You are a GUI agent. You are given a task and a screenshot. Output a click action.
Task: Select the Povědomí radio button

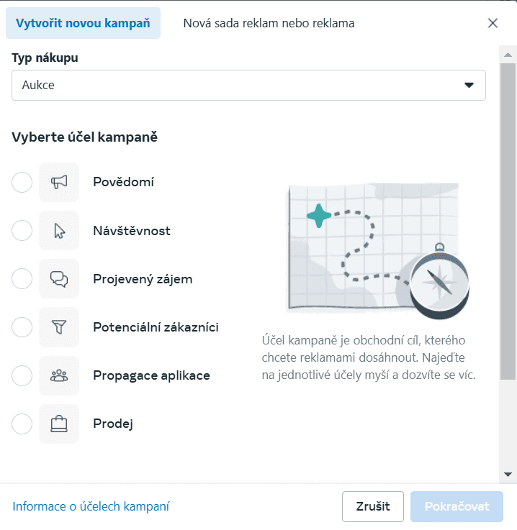click(x=22, y=183)
